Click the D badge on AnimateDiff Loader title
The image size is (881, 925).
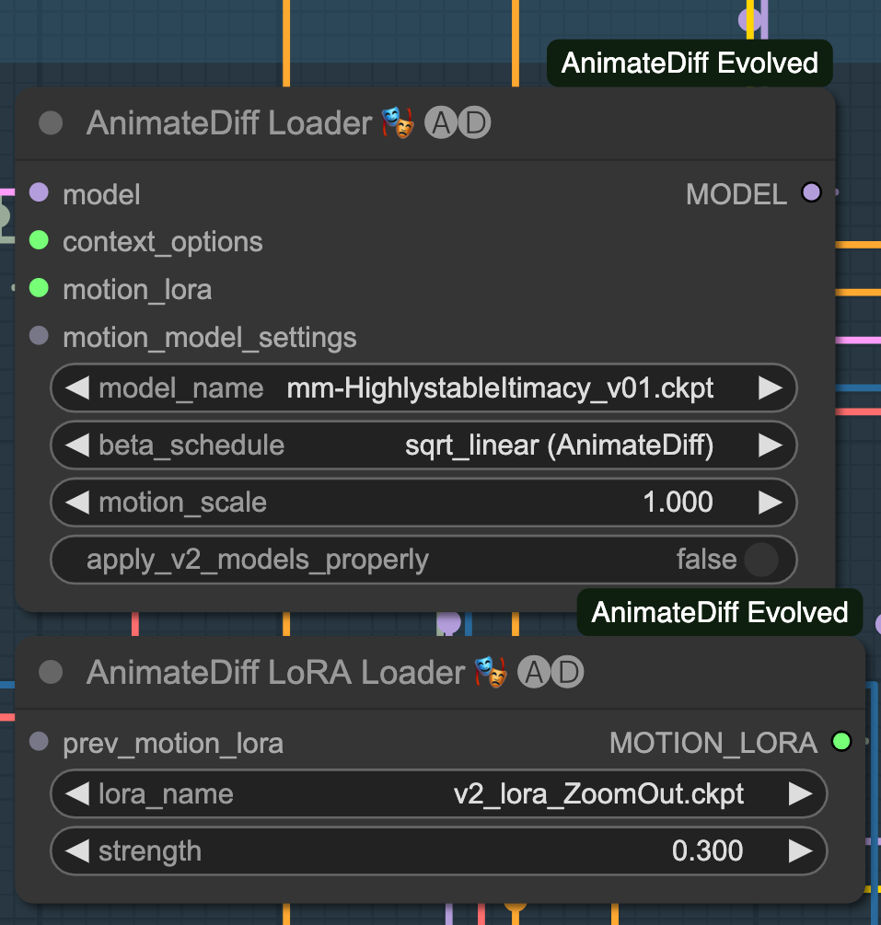tap(473, 121)
